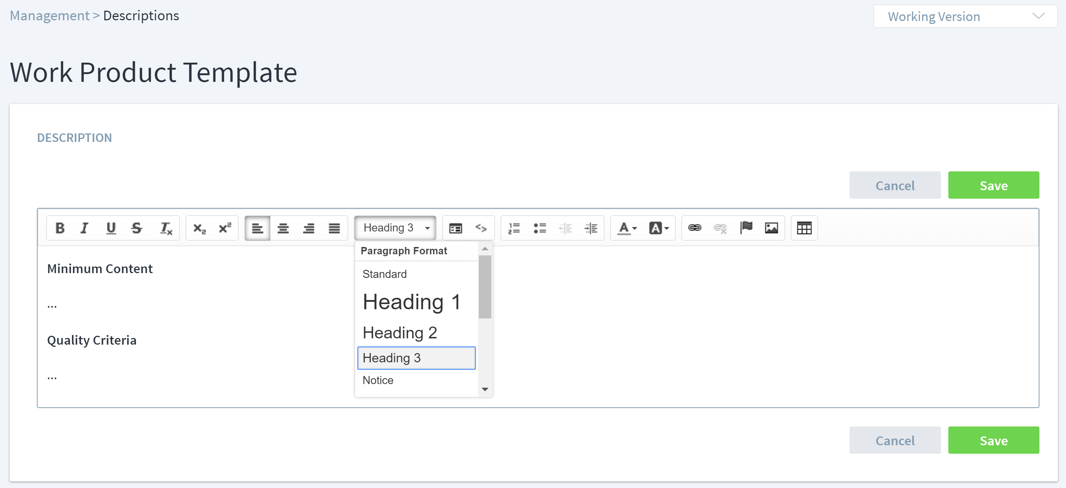The width and height of the screenshot is (1066, 488).
Task: Click the format list scroll down arrow
Action: 485,389
